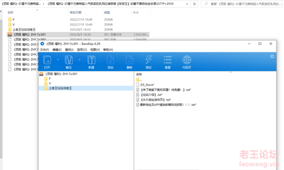
Task: Open the Explorer address bar history dropdown
Action: 187,4
